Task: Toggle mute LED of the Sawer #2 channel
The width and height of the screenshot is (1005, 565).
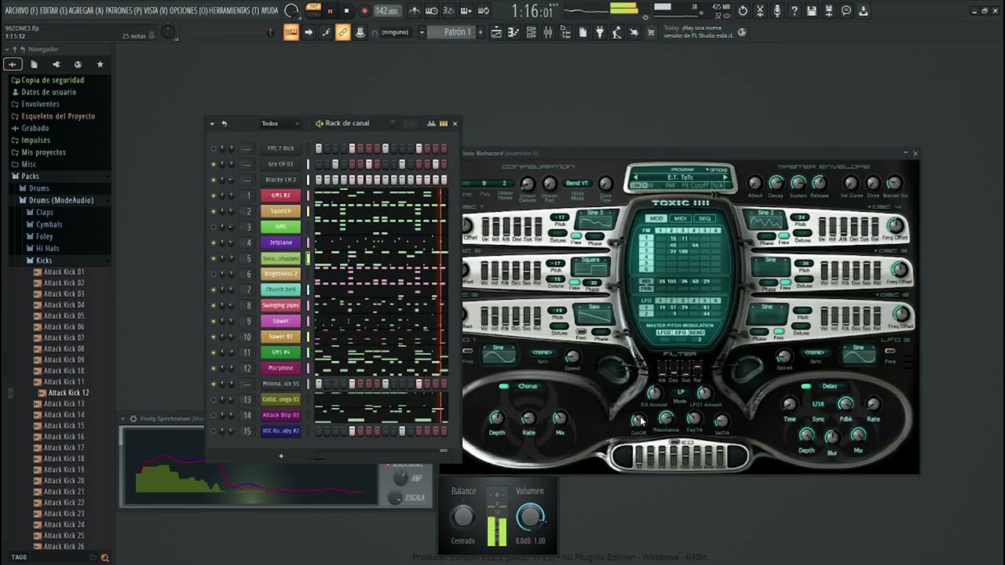Action: (x=214, y=337)
